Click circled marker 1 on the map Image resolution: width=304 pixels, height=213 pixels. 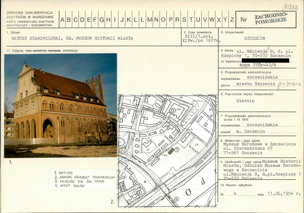[177, 150]
